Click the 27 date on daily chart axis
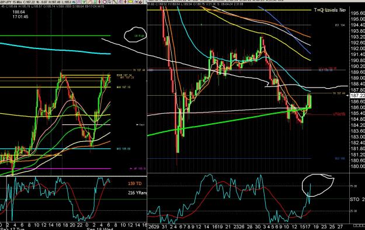The width and height of the screenshot is (365, 230). 340,226
